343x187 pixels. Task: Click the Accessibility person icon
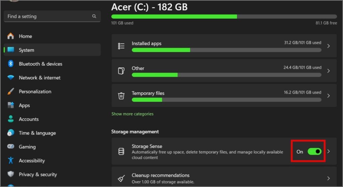pos(11,160)
